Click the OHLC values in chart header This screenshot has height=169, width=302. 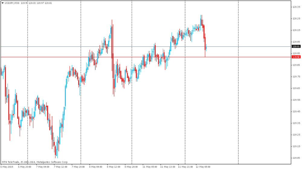click(x=36, y=3)
